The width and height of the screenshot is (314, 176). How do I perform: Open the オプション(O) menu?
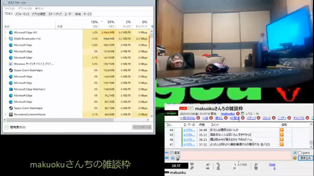tap(25, 8)
